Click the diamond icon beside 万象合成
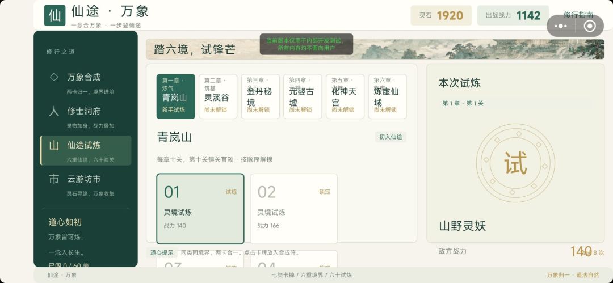 [x=54, y=77]
